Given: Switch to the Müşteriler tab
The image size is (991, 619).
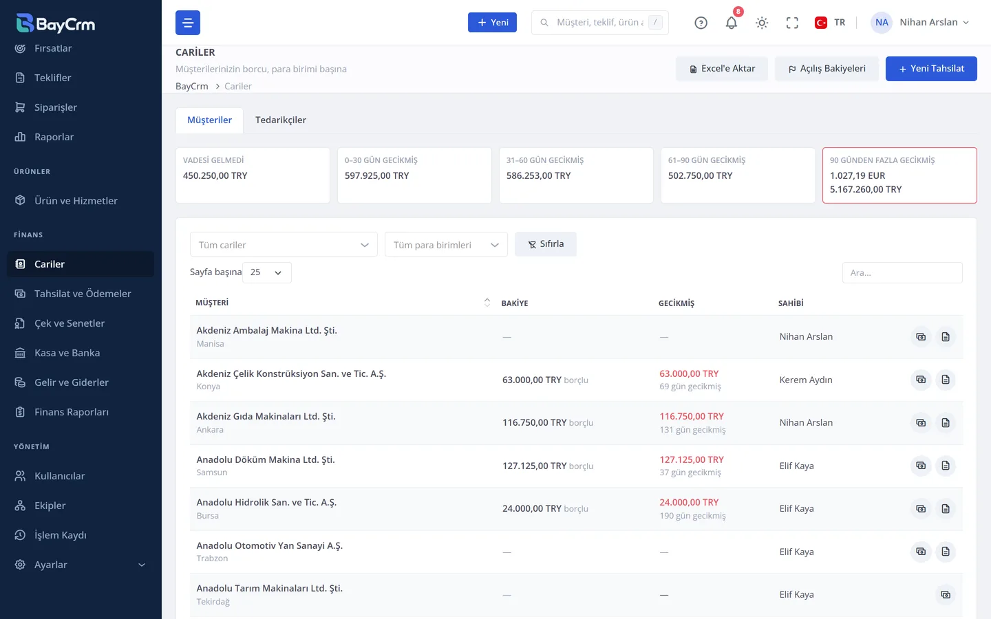Looking at the screenshot, I should [209, 120].
